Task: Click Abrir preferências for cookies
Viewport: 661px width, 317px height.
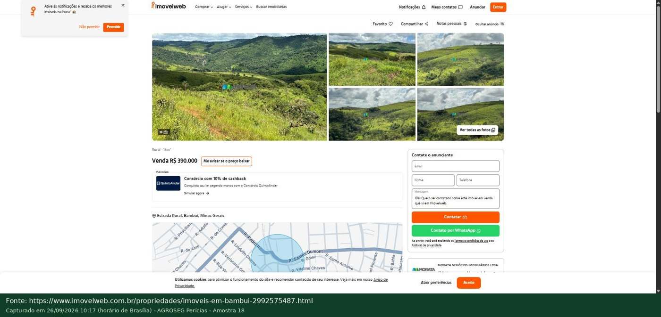Action: tap(436, 283)
